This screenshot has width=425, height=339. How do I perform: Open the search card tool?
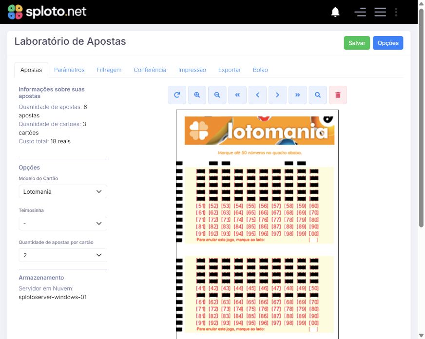(x=318, y=95)
